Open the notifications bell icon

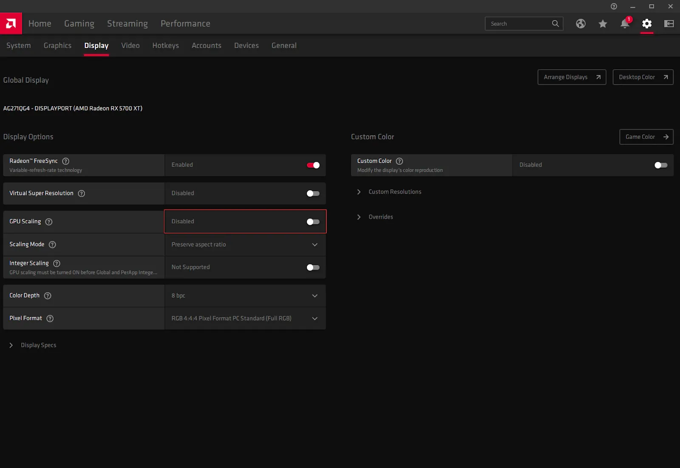624,24
